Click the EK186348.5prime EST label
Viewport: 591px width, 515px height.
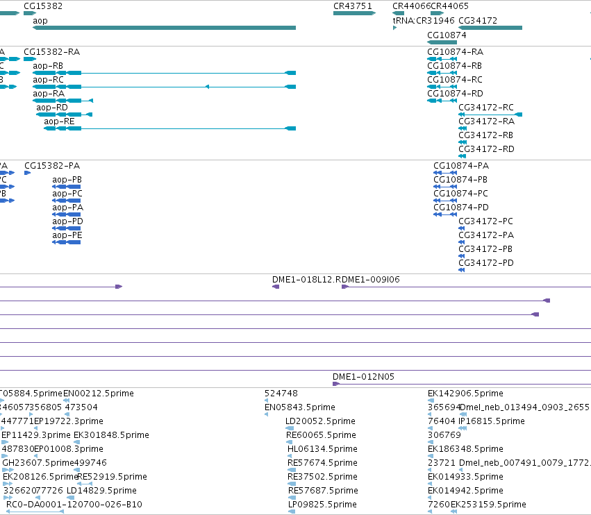pyautogui.click(x=465, y=449)
